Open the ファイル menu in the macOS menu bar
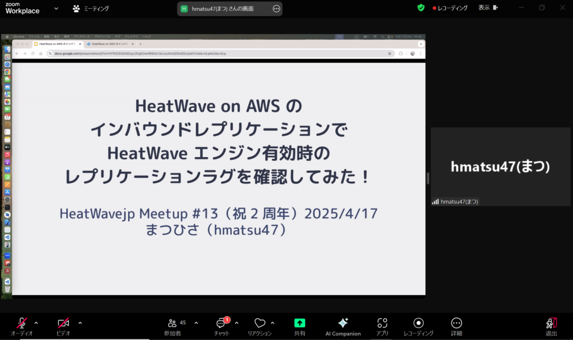The height and width of the screenshot is (340, 573). point(34,36)
